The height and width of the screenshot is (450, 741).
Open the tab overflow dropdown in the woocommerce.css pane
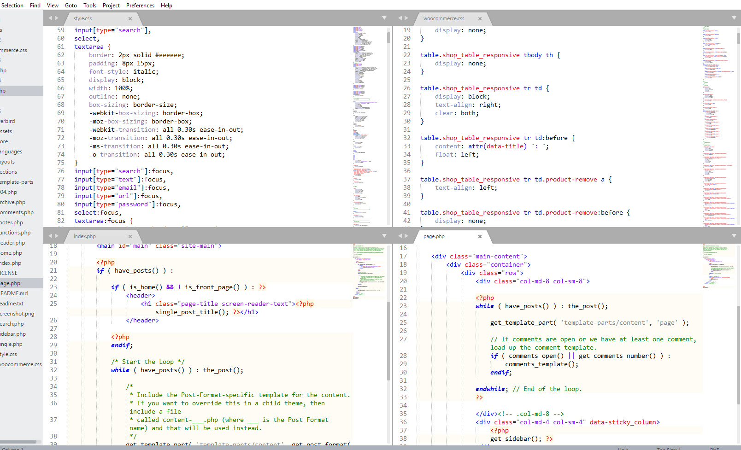734,18
